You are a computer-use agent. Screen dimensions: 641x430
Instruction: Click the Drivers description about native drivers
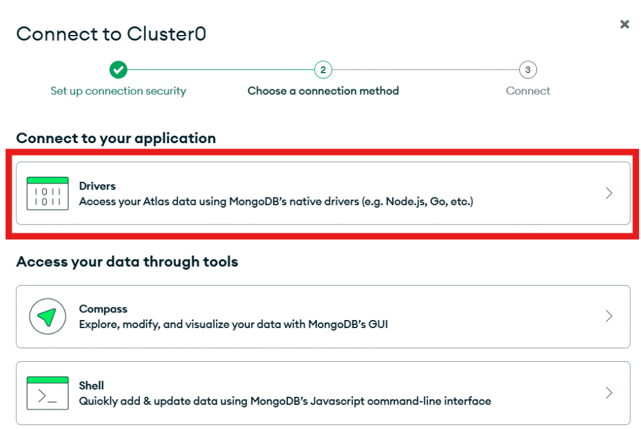click(x=276, y=201)
